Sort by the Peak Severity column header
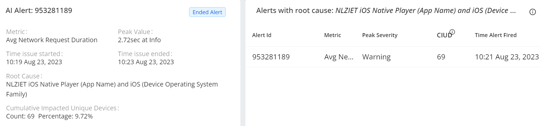 click(x=379, y=35)
